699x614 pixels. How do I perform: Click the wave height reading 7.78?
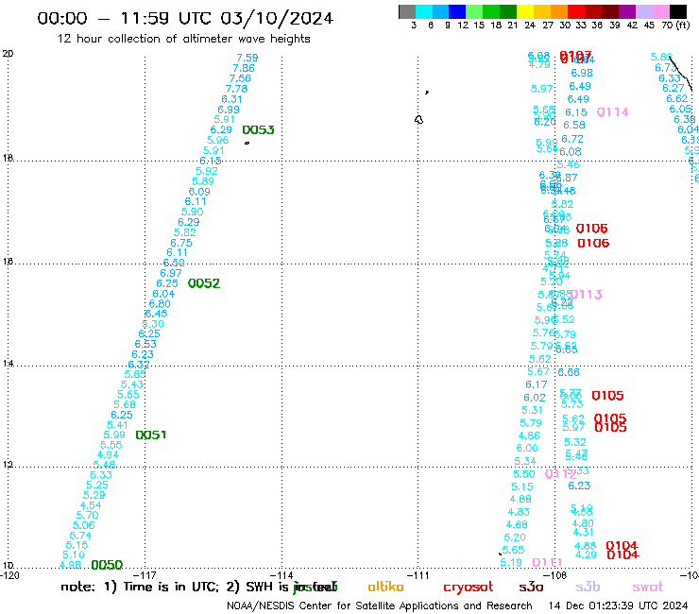coord(236,89)
